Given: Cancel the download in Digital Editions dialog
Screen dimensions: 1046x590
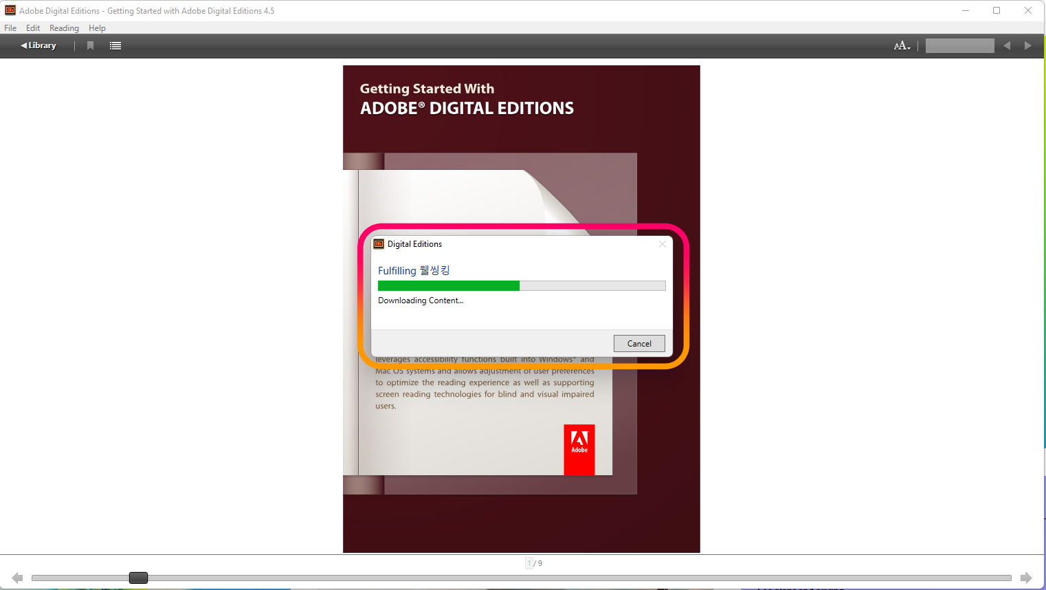Looking at the screenshot, I should (639, 343).
